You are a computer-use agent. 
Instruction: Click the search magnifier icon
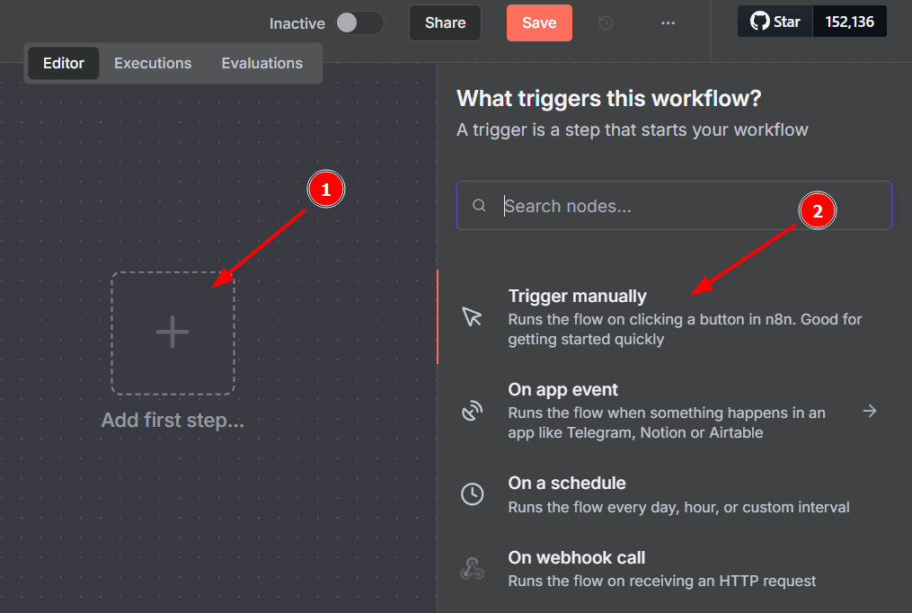click(x=479, y=205)
